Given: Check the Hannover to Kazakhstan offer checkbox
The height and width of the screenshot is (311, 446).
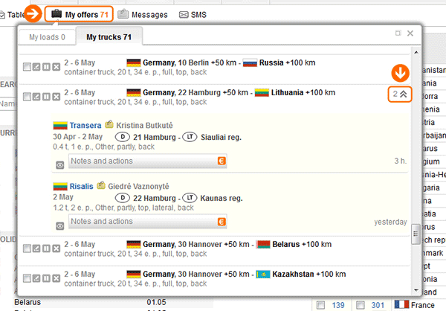Looking at the screenshot, I should pyautogui.click(x=27, y=278).
